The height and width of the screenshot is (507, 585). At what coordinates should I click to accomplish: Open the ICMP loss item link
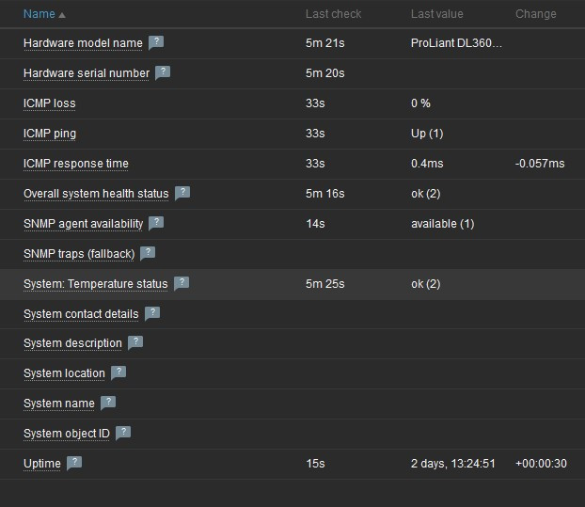50,103
